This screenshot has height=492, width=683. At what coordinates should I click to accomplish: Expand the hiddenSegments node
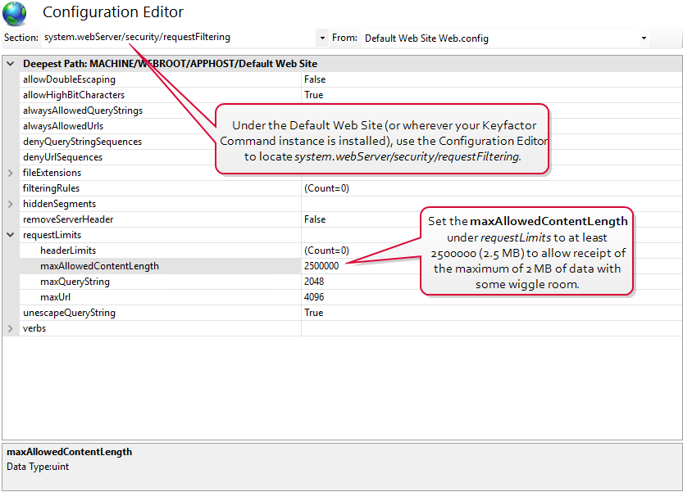pos(11,204)
